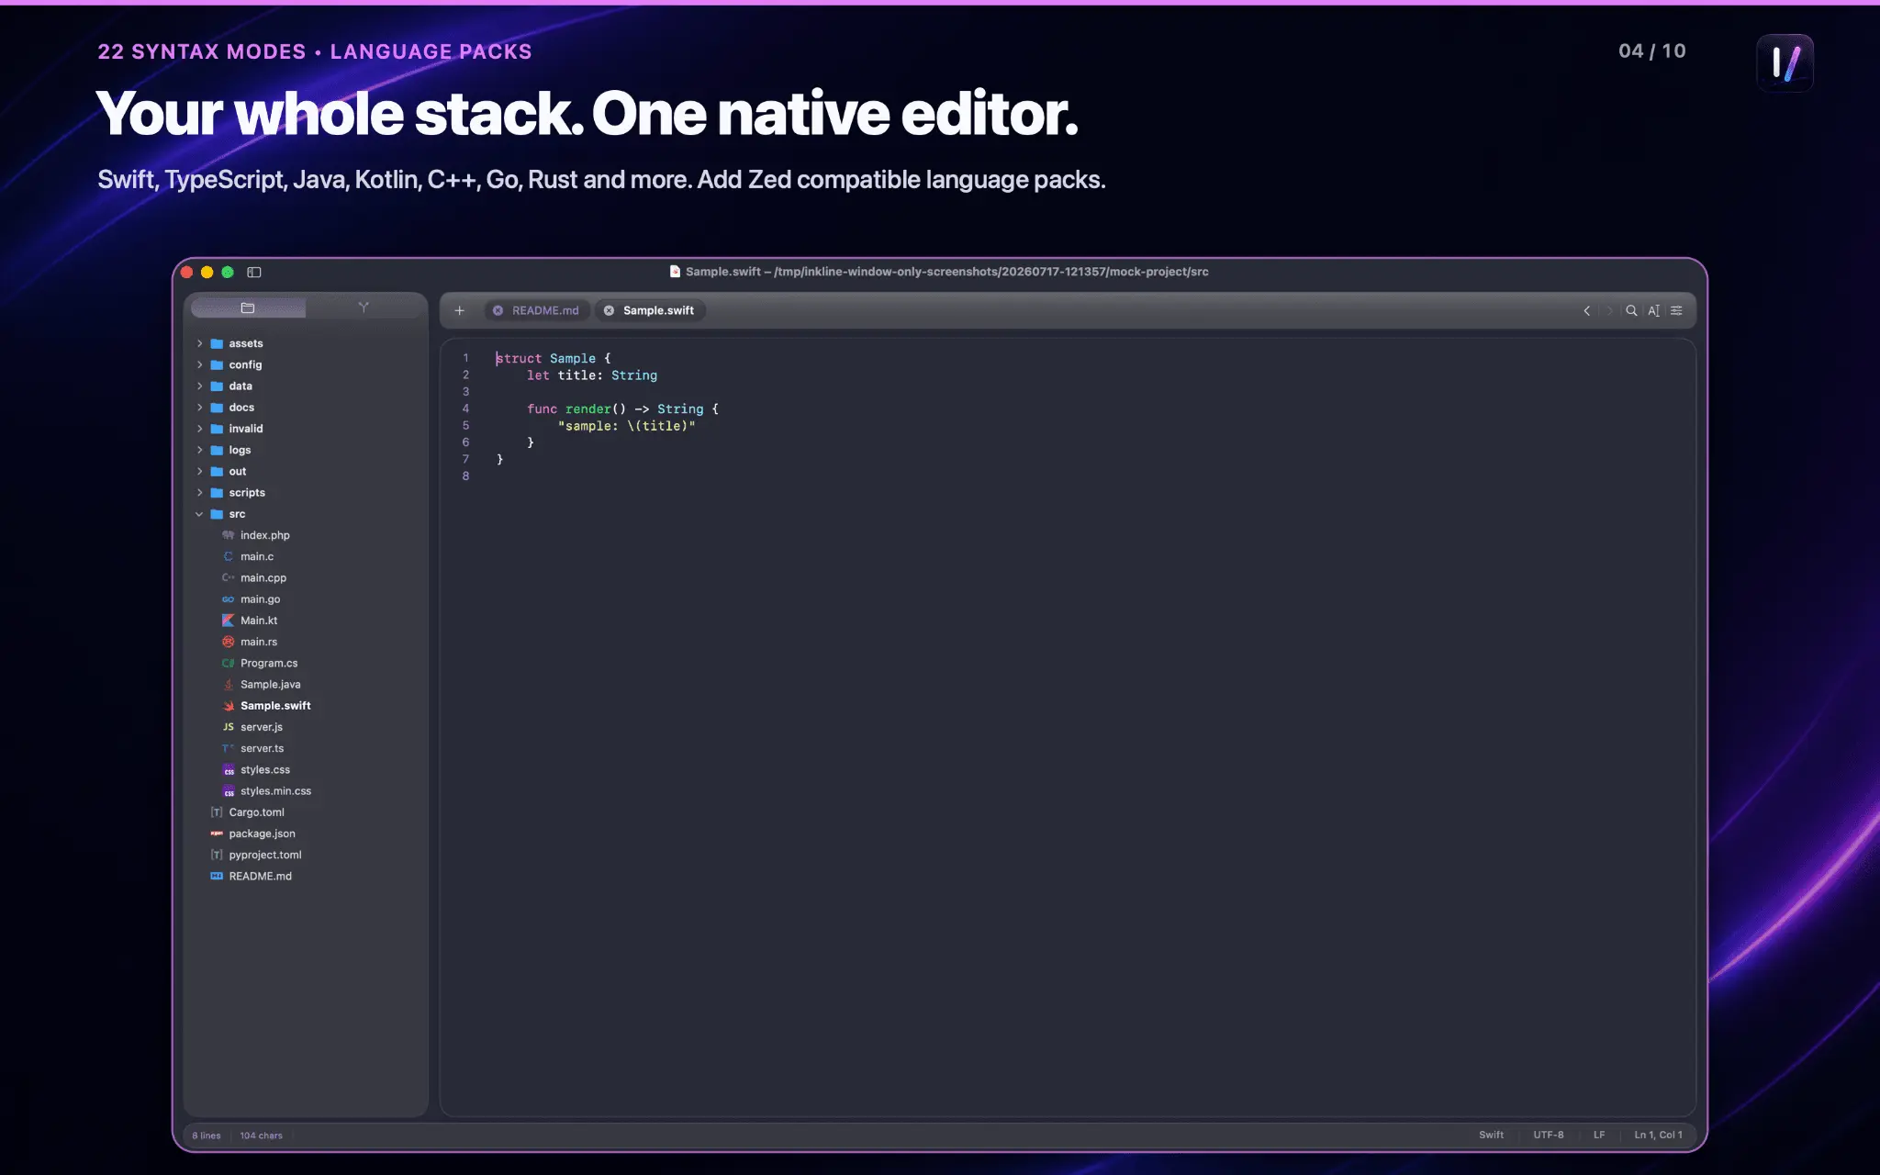Expand the logs folder
This screenshot has width=1880, height=1175.
[x=199, y=450]
